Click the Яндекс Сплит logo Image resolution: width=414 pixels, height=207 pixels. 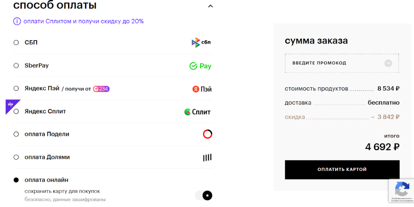pyautogui.click(x=197, y=112)
